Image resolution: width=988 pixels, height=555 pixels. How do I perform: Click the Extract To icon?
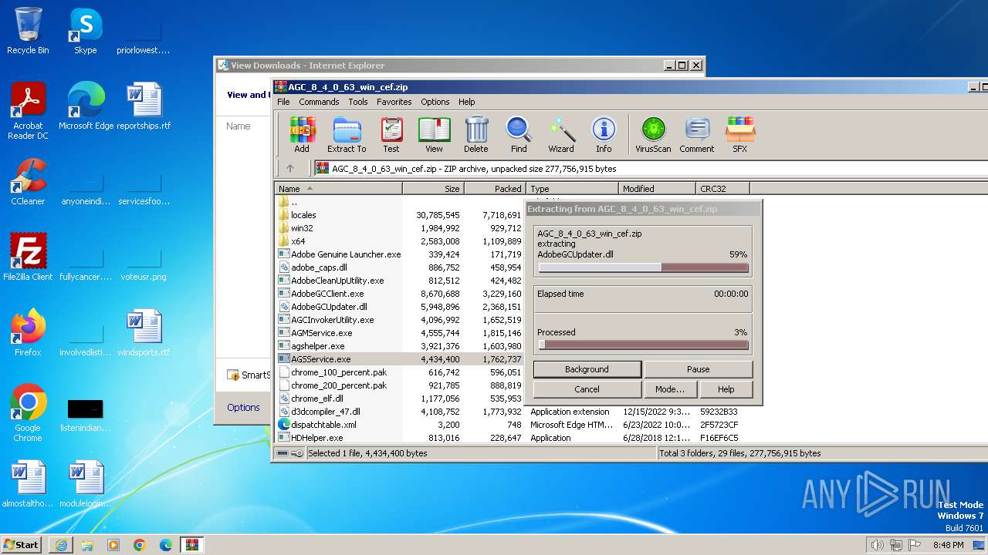347,135
